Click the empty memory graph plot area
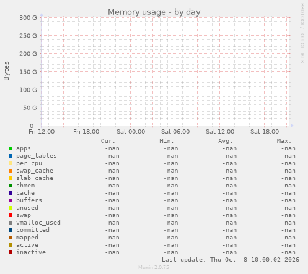The height and width of the screenshot is (274, 308). [165, 72]
